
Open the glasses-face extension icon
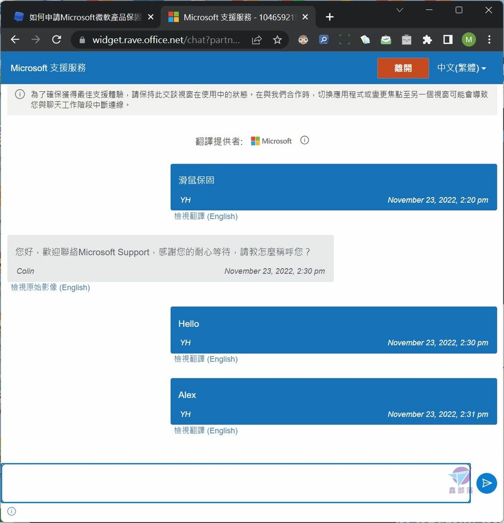click(303, 40)
